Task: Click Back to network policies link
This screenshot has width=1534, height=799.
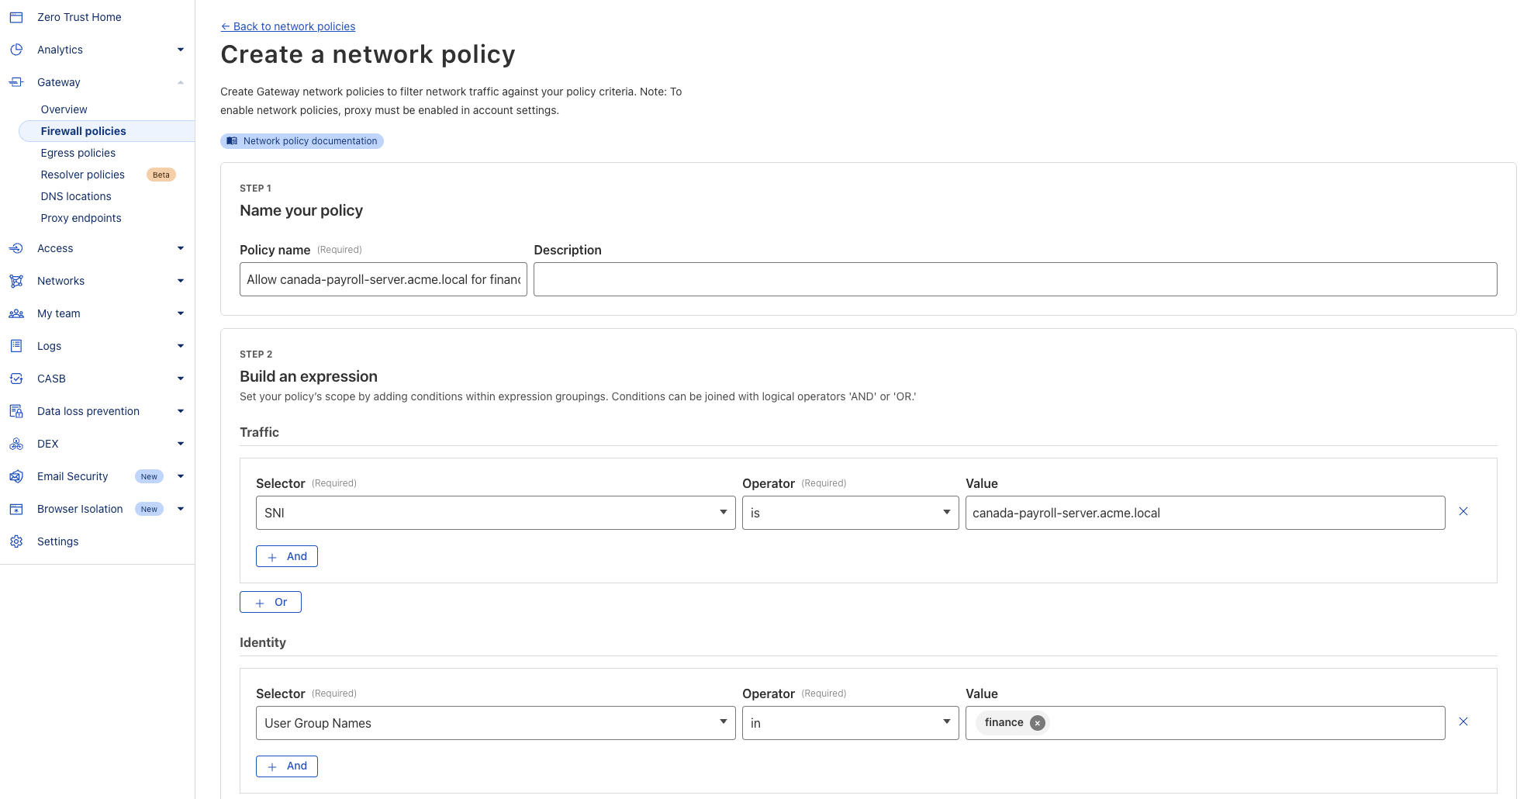Action: pyautogui.click(x=288, y=26)
